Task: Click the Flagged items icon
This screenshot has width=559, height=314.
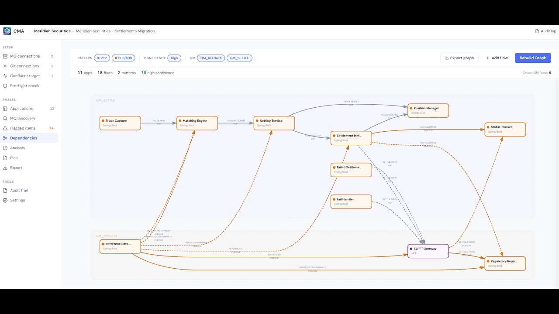Action: pyautogui.click(x=5, y=128)
